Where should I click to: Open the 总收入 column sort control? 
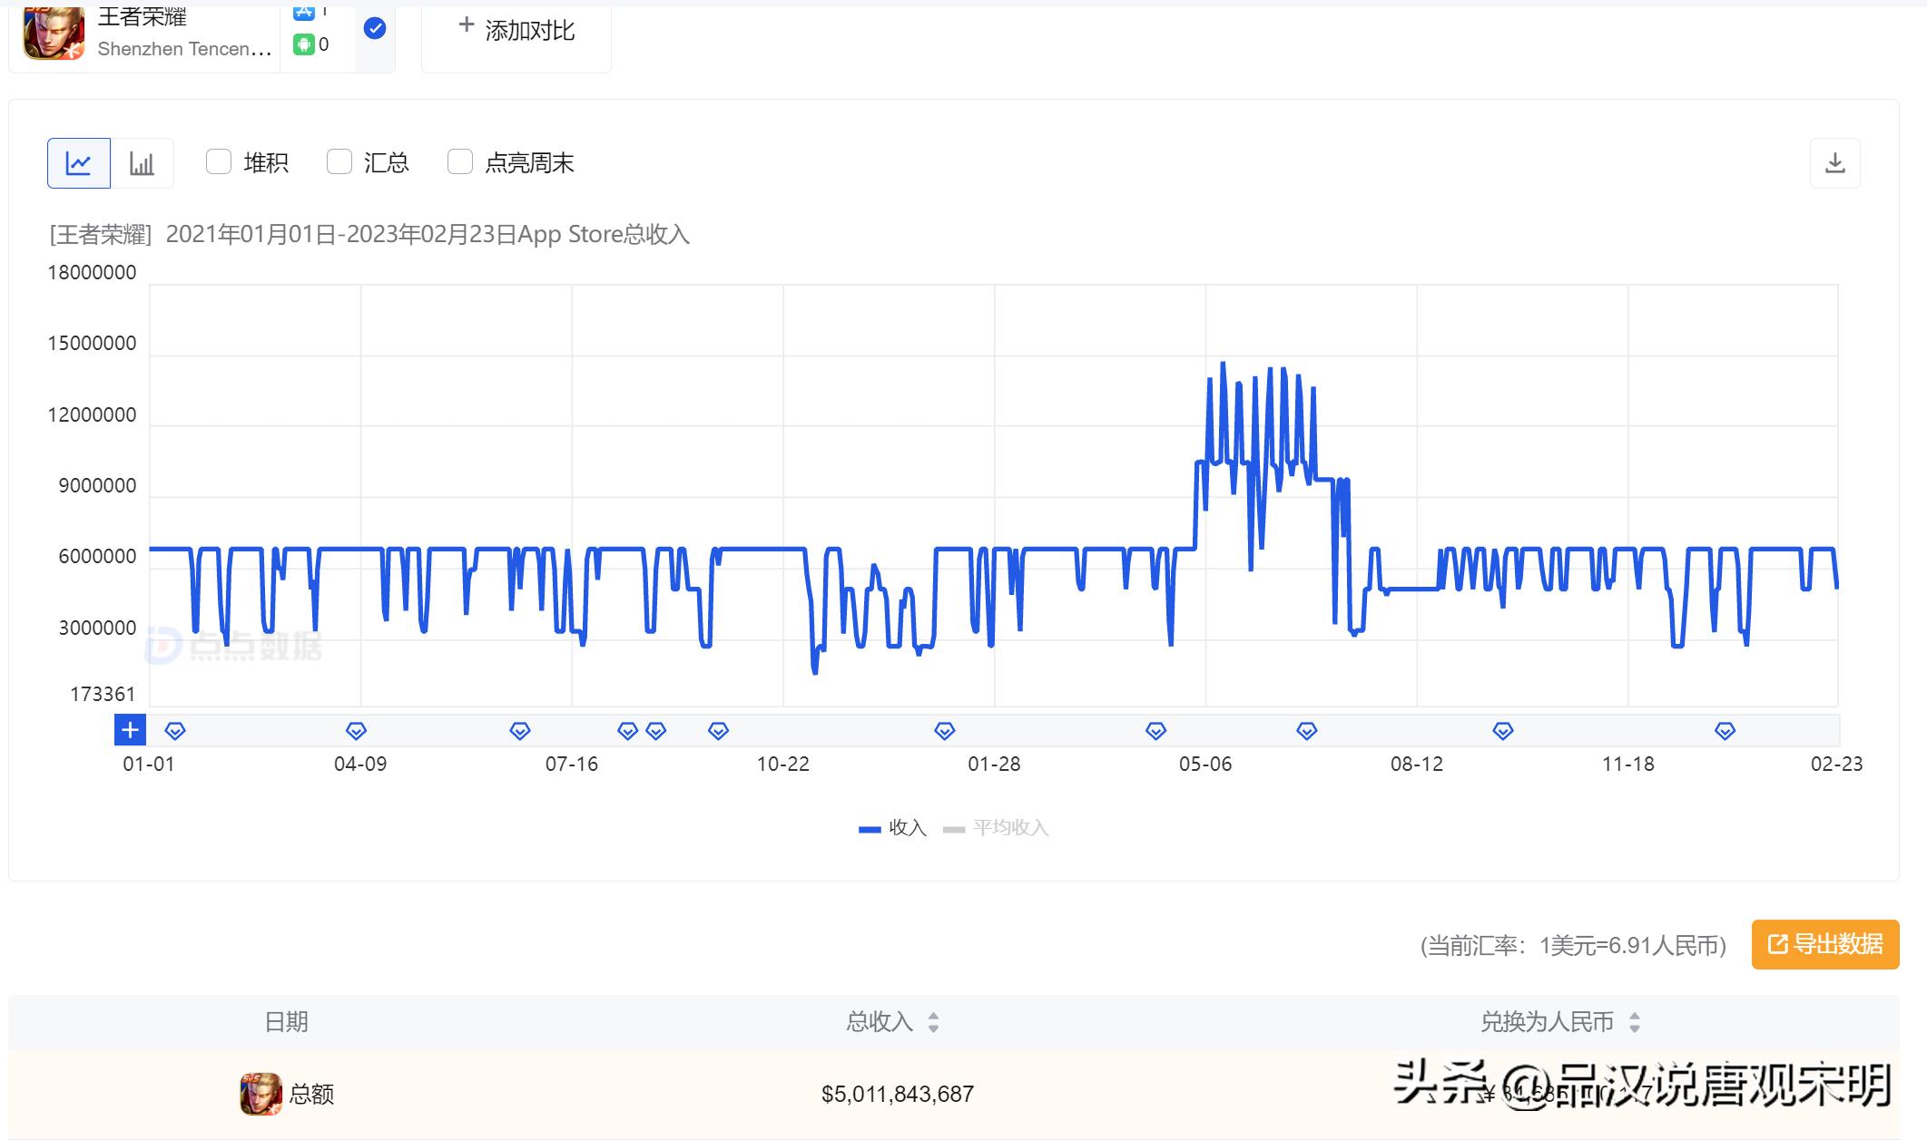(x=933, y=1022)
